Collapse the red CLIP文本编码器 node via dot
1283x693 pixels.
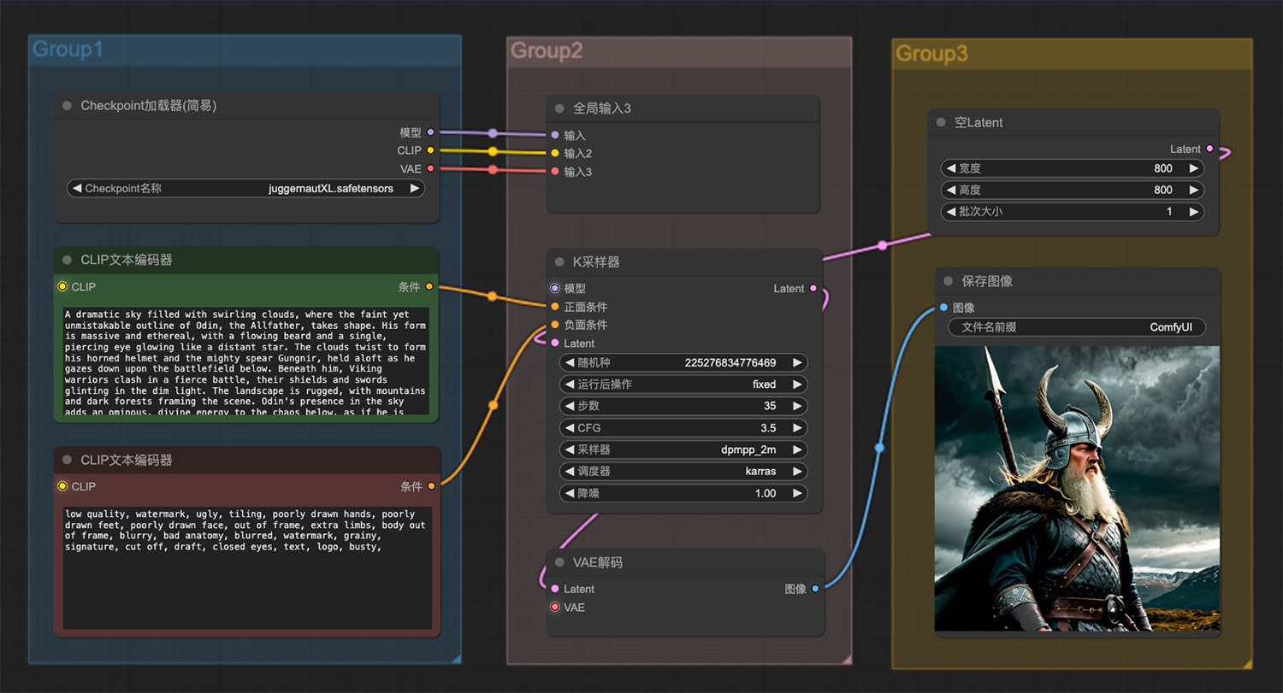[x=67, y=460]
